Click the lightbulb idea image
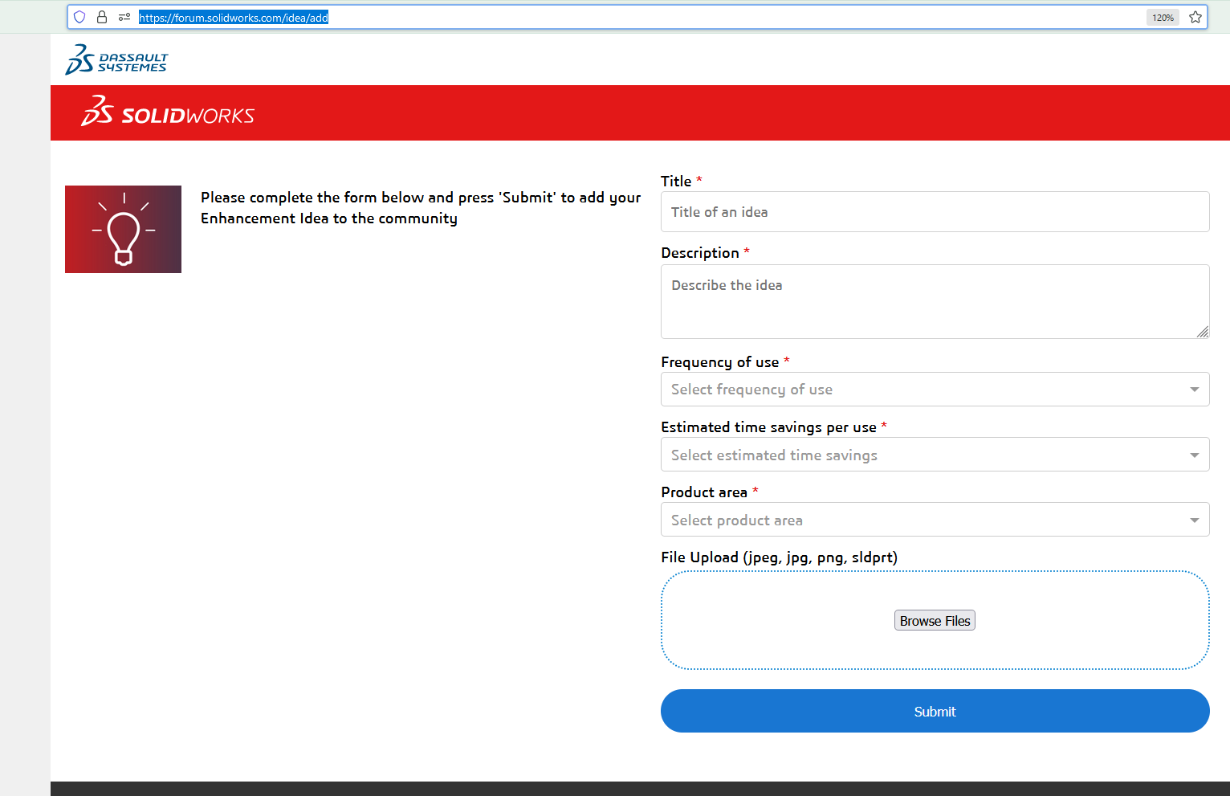The image size is (1230, 796). pyautogui.click(x=123, y=229)
